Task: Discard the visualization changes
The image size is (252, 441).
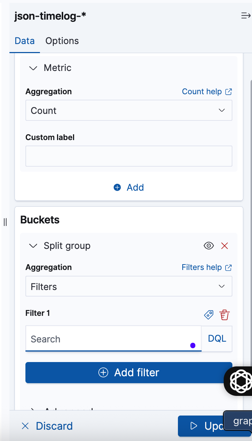Action: (x=47, y=426)
